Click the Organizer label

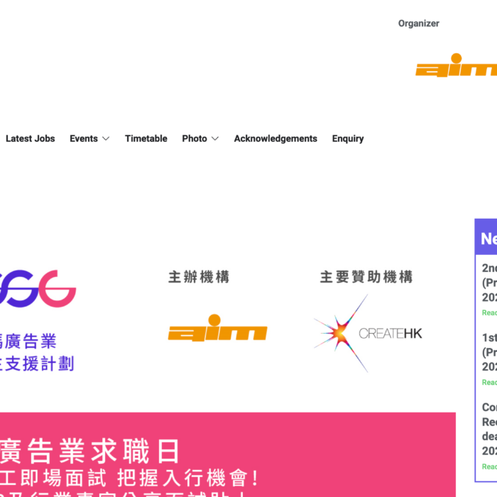pos(418,23)
